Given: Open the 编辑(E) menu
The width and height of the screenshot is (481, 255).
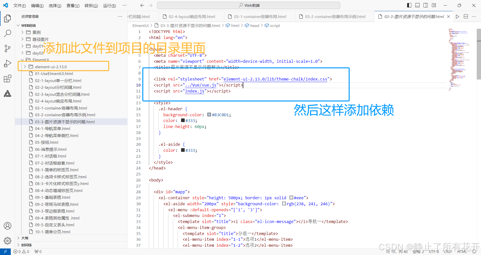Looking at the screenshot, I should 37,5.
